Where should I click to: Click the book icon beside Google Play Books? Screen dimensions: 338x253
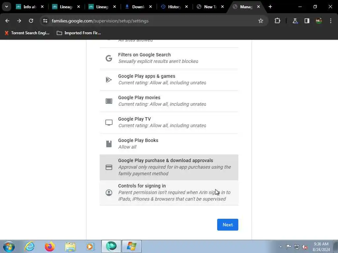[x=109, y=144]
